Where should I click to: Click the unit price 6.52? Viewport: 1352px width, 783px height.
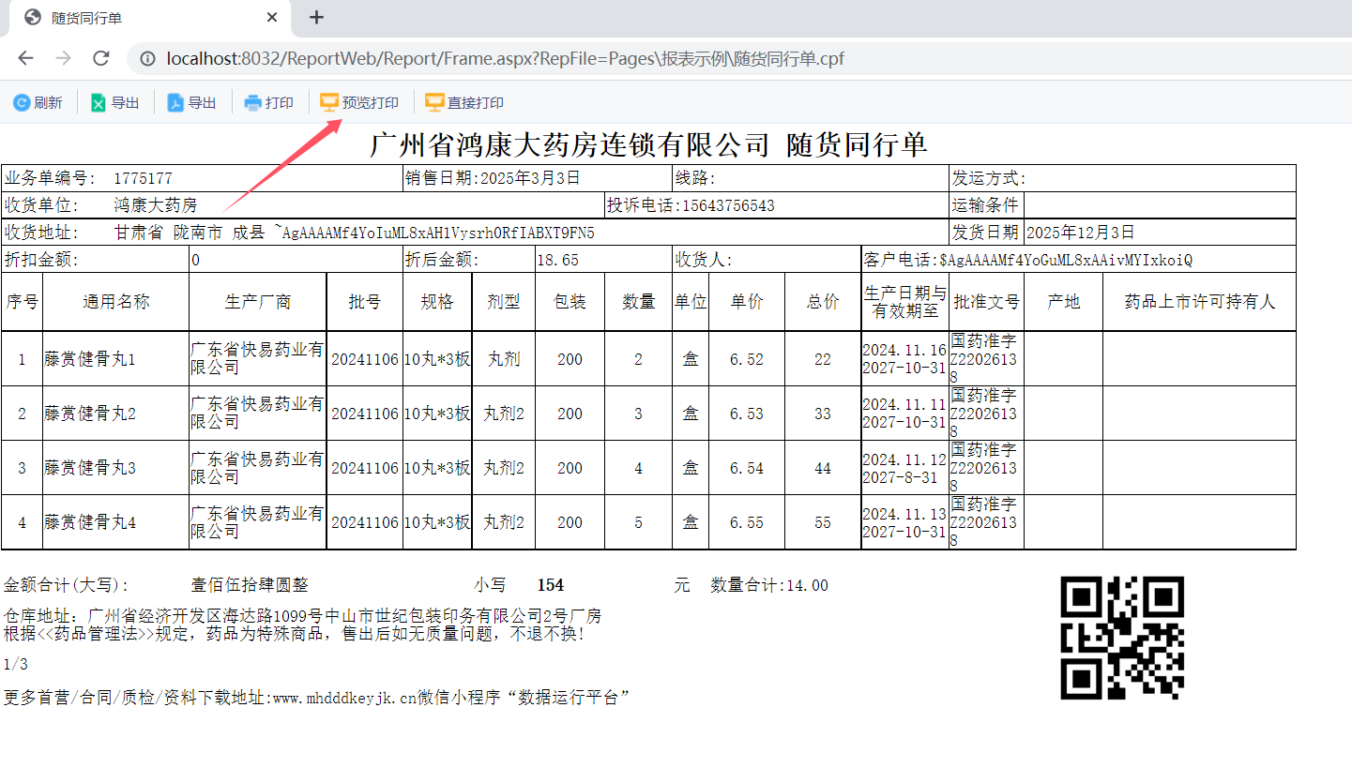click(x=747, y=359)
